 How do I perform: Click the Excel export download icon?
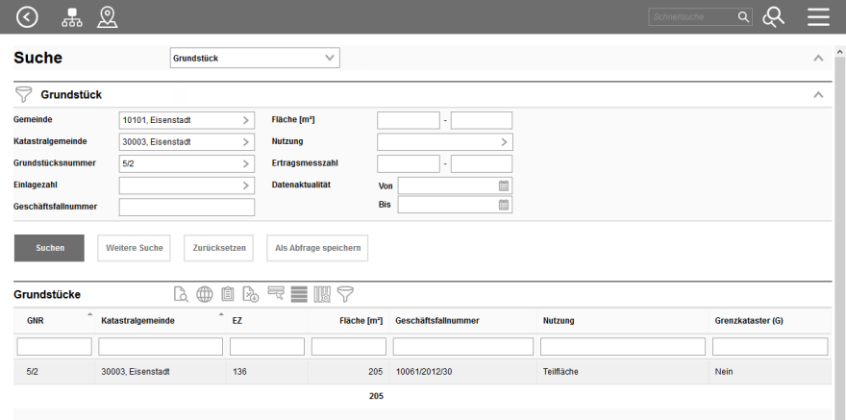tap(251, 295)
